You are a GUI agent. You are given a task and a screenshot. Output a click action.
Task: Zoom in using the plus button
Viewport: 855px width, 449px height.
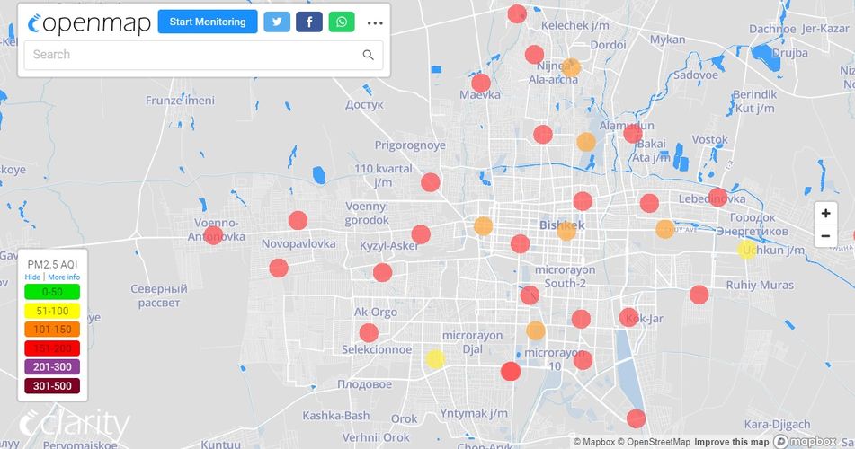pos(825,214)
